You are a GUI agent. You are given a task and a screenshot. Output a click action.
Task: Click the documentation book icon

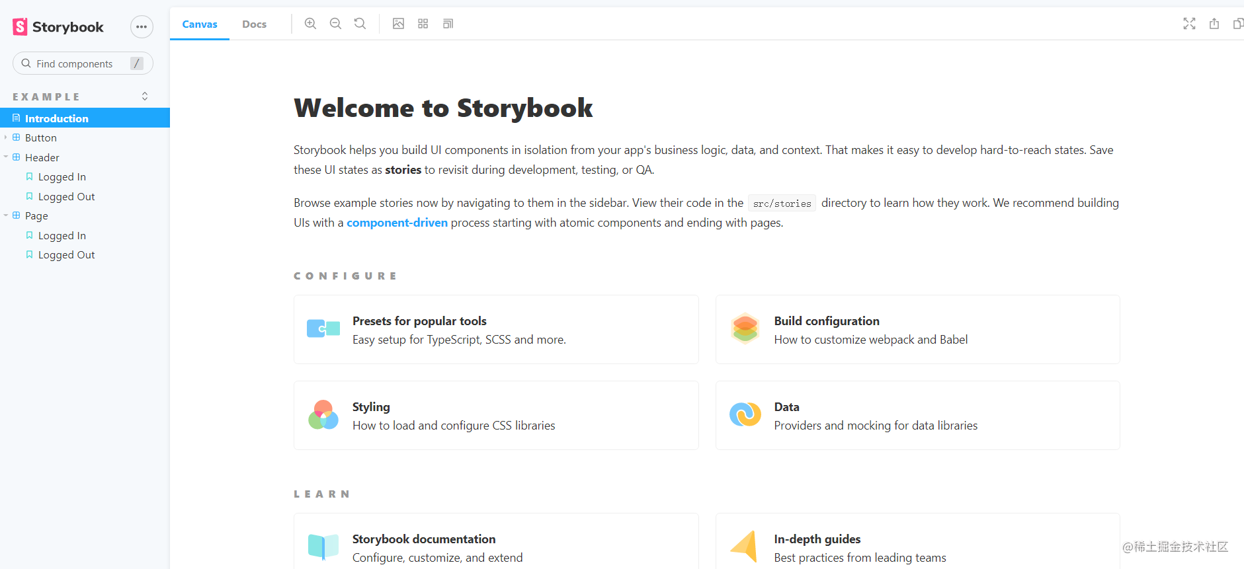pos(323,547)
